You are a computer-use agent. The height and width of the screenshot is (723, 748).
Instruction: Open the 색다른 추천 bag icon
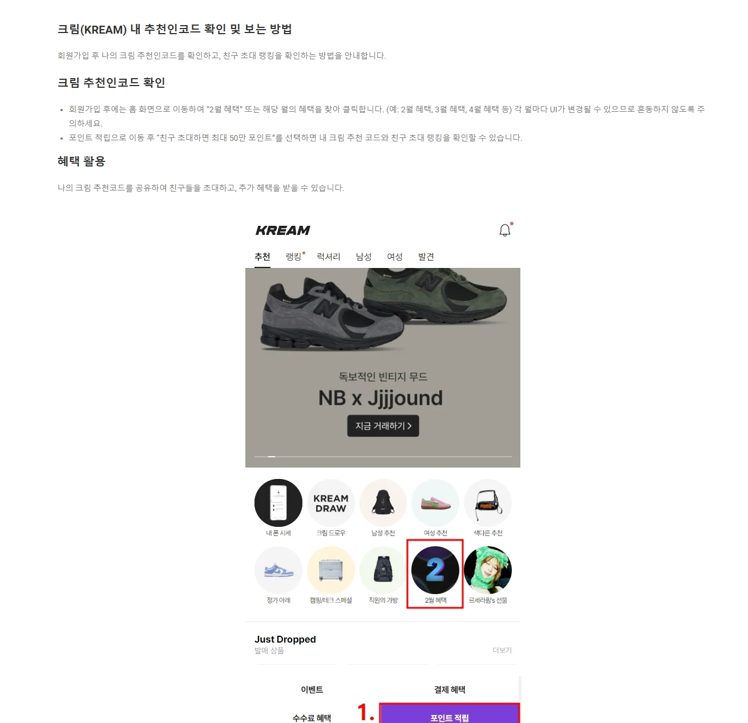pyautogui.click(x=488, y=503)
